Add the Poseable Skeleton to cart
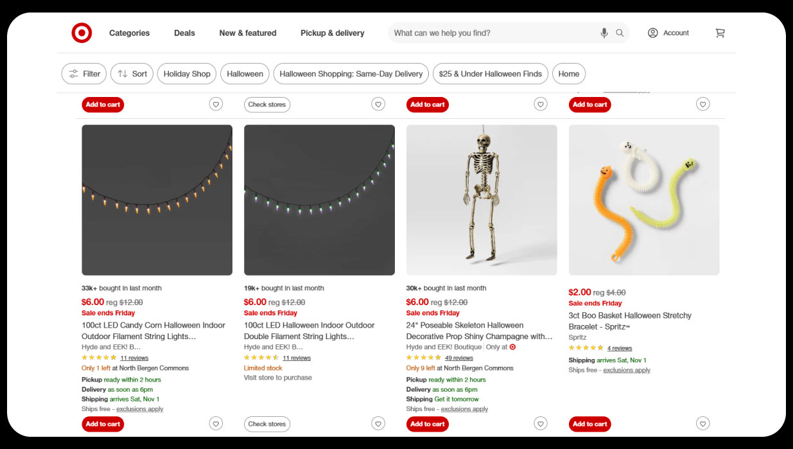 427,424
